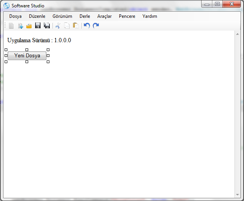244x201 pixels.
Task: Save using the single floppy disk icon
Action: (38, 26)
